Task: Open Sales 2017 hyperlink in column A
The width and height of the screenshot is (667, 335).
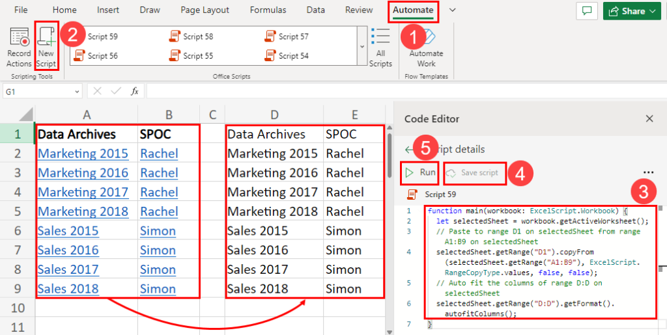Action: tap(68, 269)
